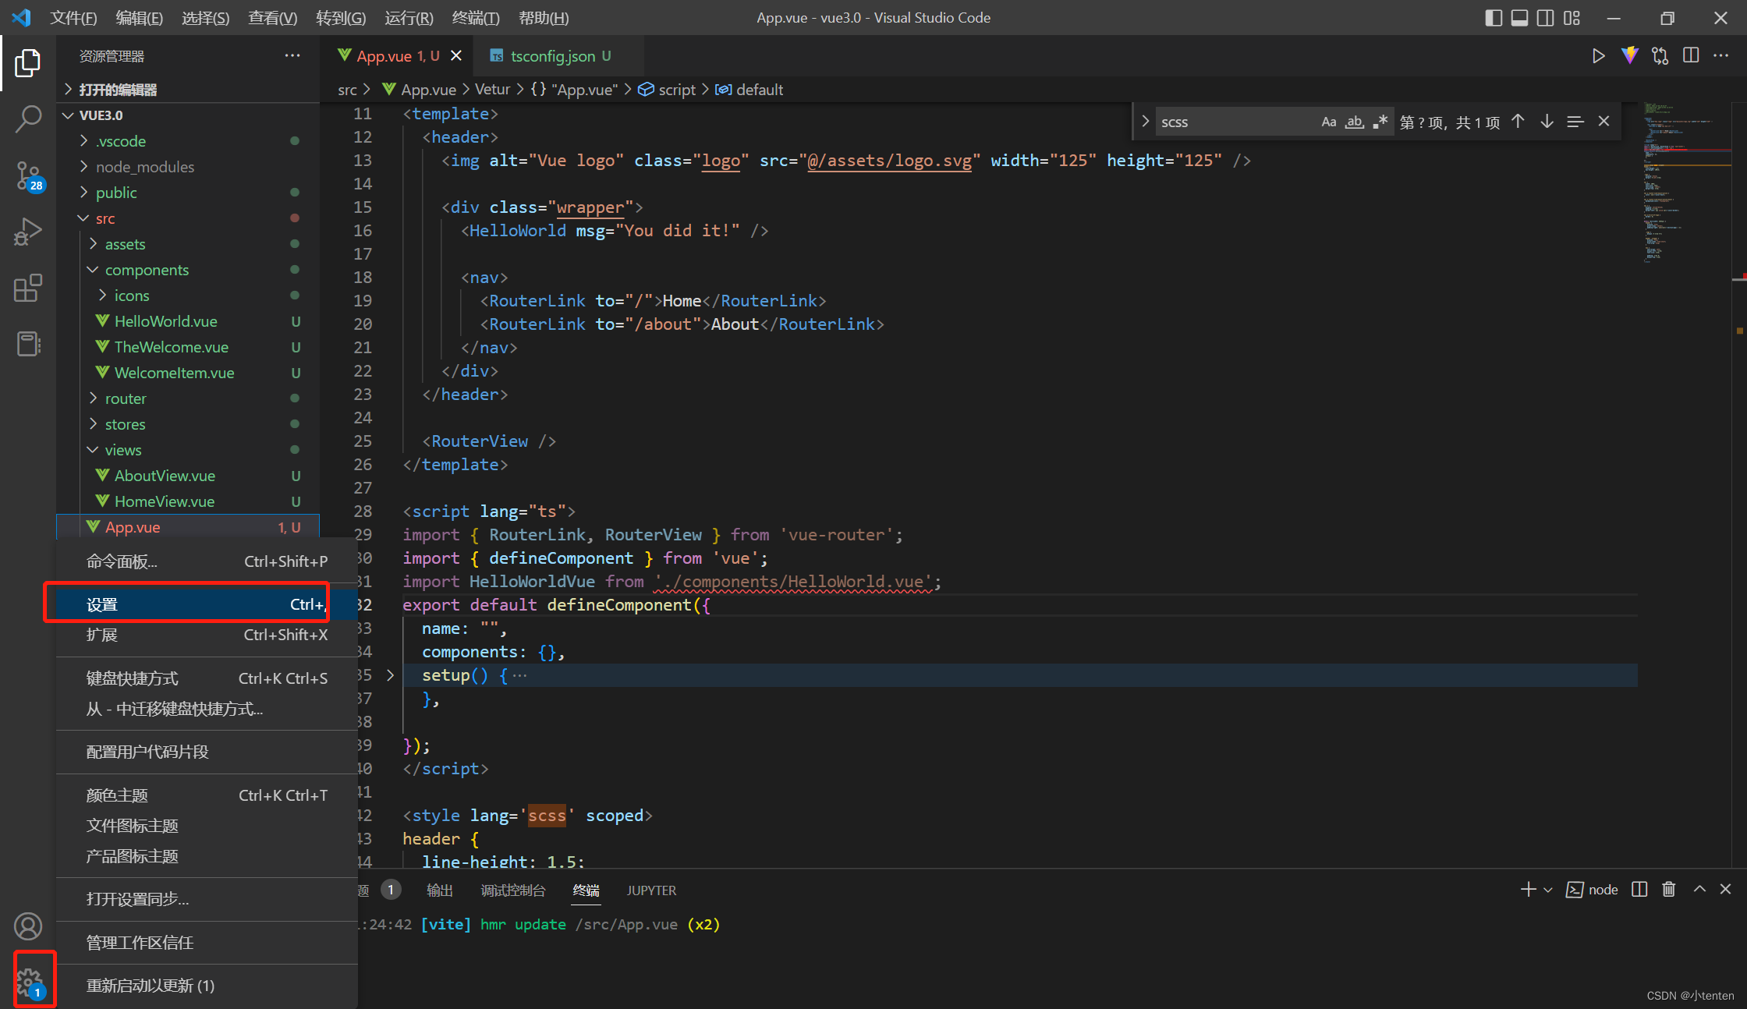Open the 终端(T) menu
The width and height of the screenshot is (1747, 1009).
(x=476, y=18)
